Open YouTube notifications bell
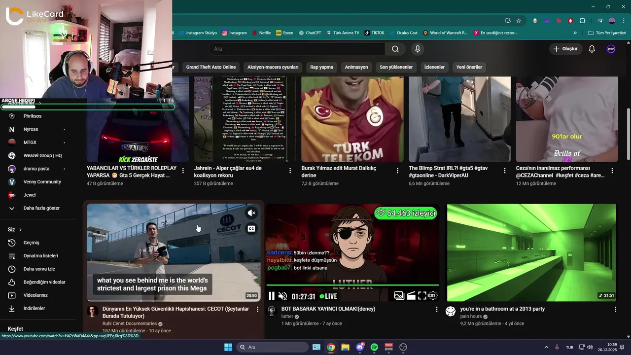631x355 pixels. point(592,49)
